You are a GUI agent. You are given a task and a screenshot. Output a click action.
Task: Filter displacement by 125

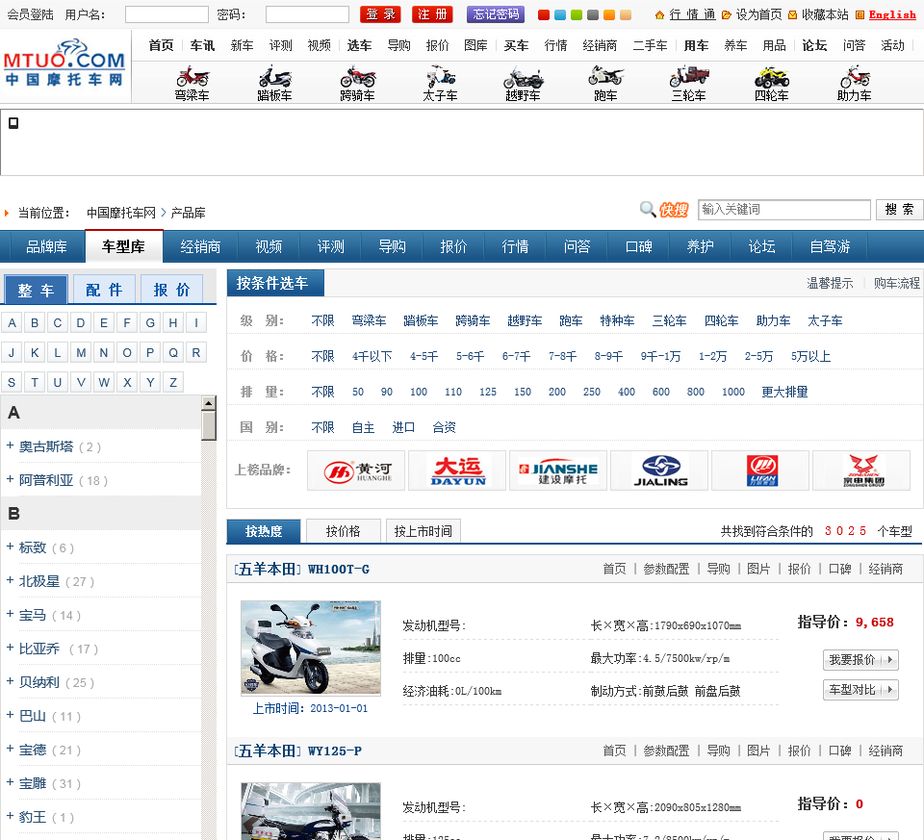(488, 392)
